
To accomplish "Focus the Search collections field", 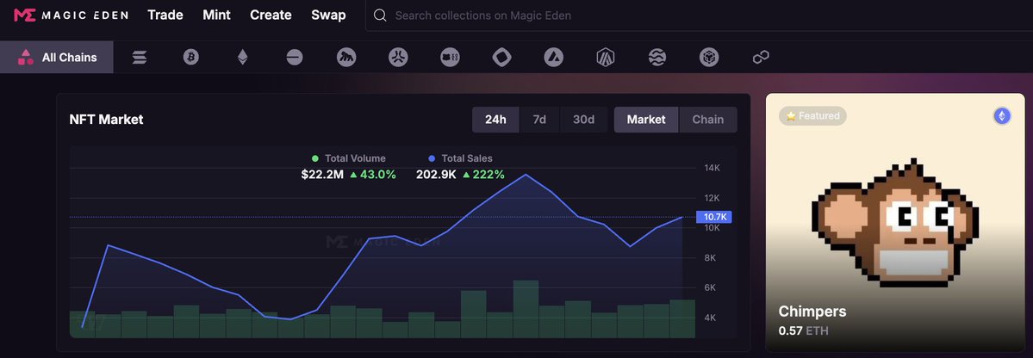I will [699, 15].
